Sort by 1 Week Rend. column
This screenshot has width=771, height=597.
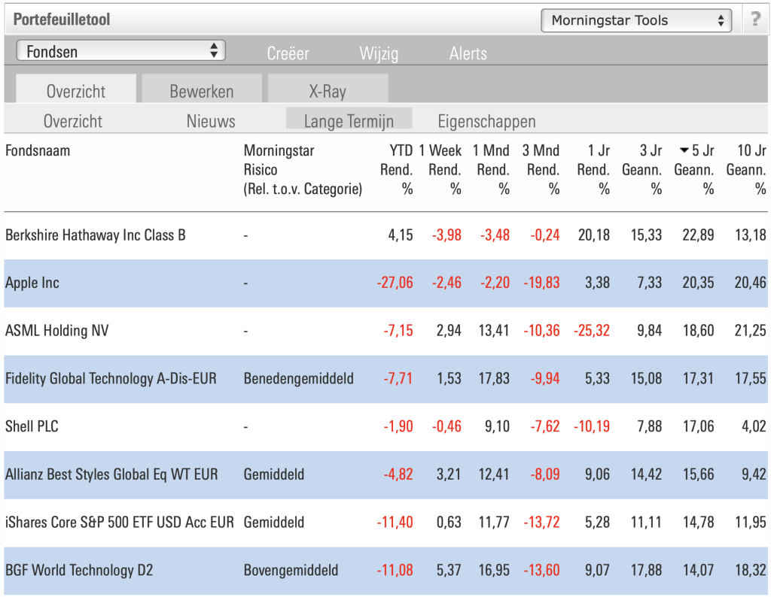440,169
